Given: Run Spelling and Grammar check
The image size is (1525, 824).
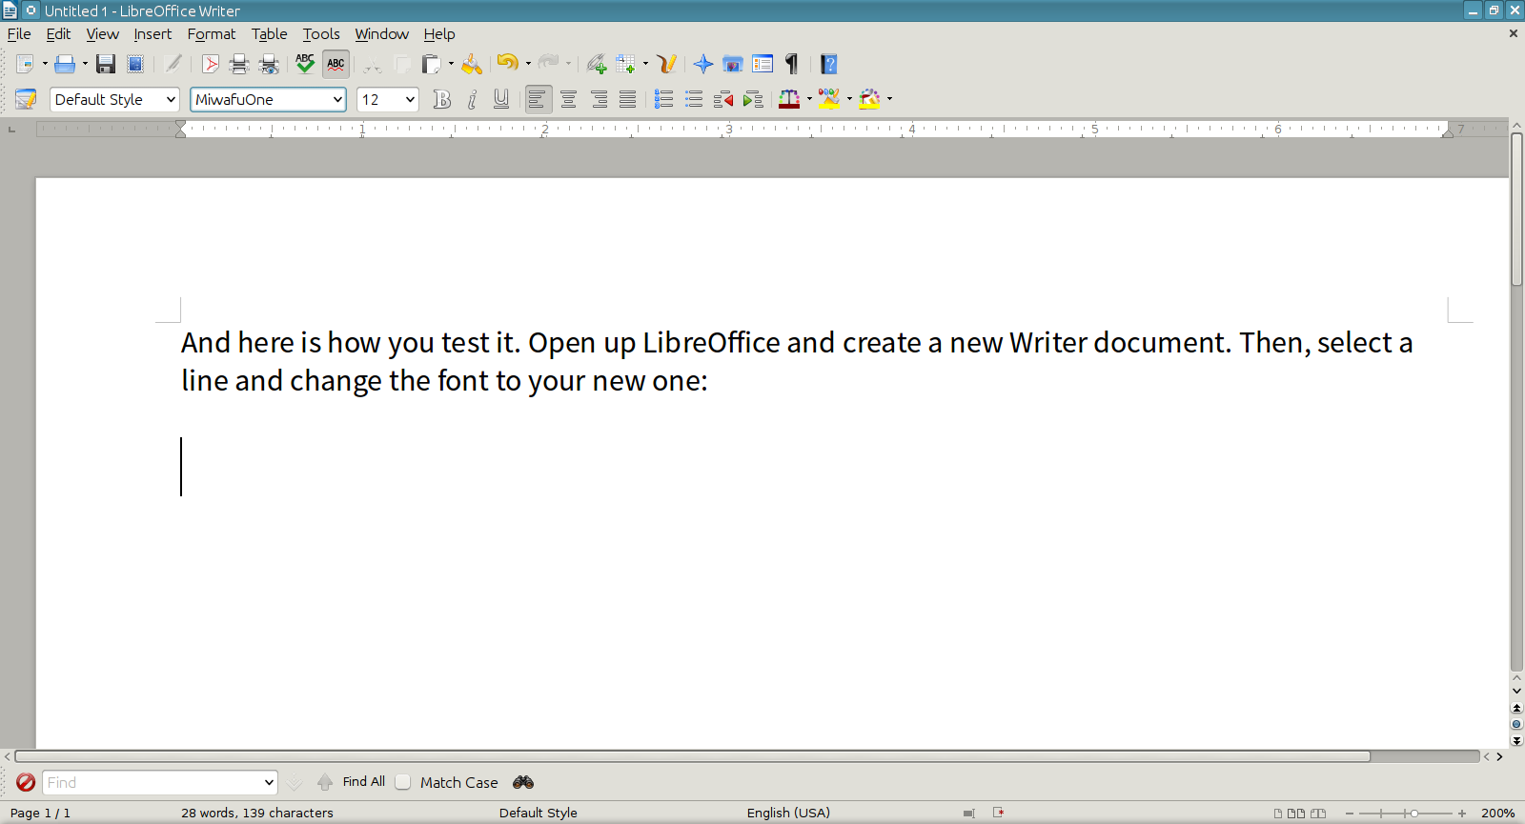Looking at the screenshot, I should point(305,64).
